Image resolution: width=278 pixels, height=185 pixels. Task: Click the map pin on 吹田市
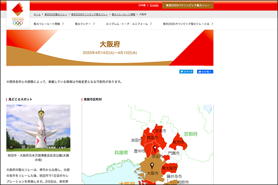coord(155,149)
